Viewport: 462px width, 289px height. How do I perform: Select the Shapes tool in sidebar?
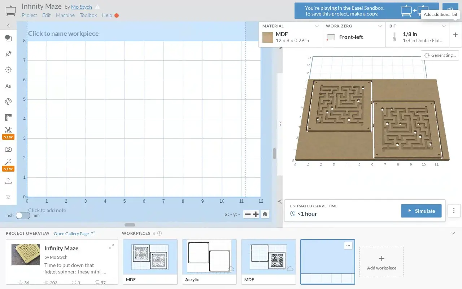tap(8, 38)
